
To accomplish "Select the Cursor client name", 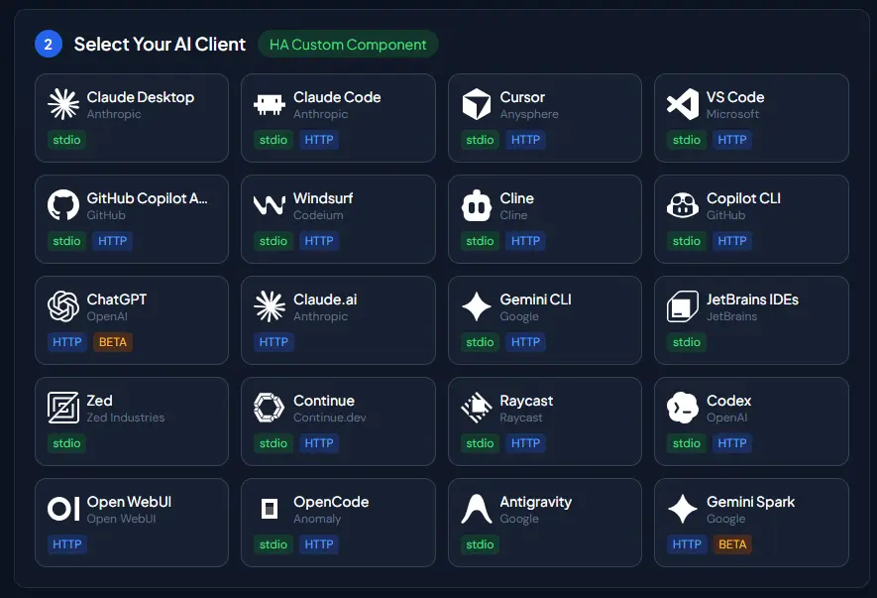I will tap(522, 97).
